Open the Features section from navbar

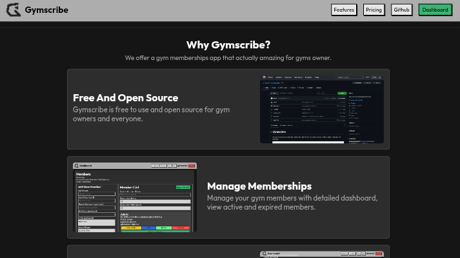(344, 10)
